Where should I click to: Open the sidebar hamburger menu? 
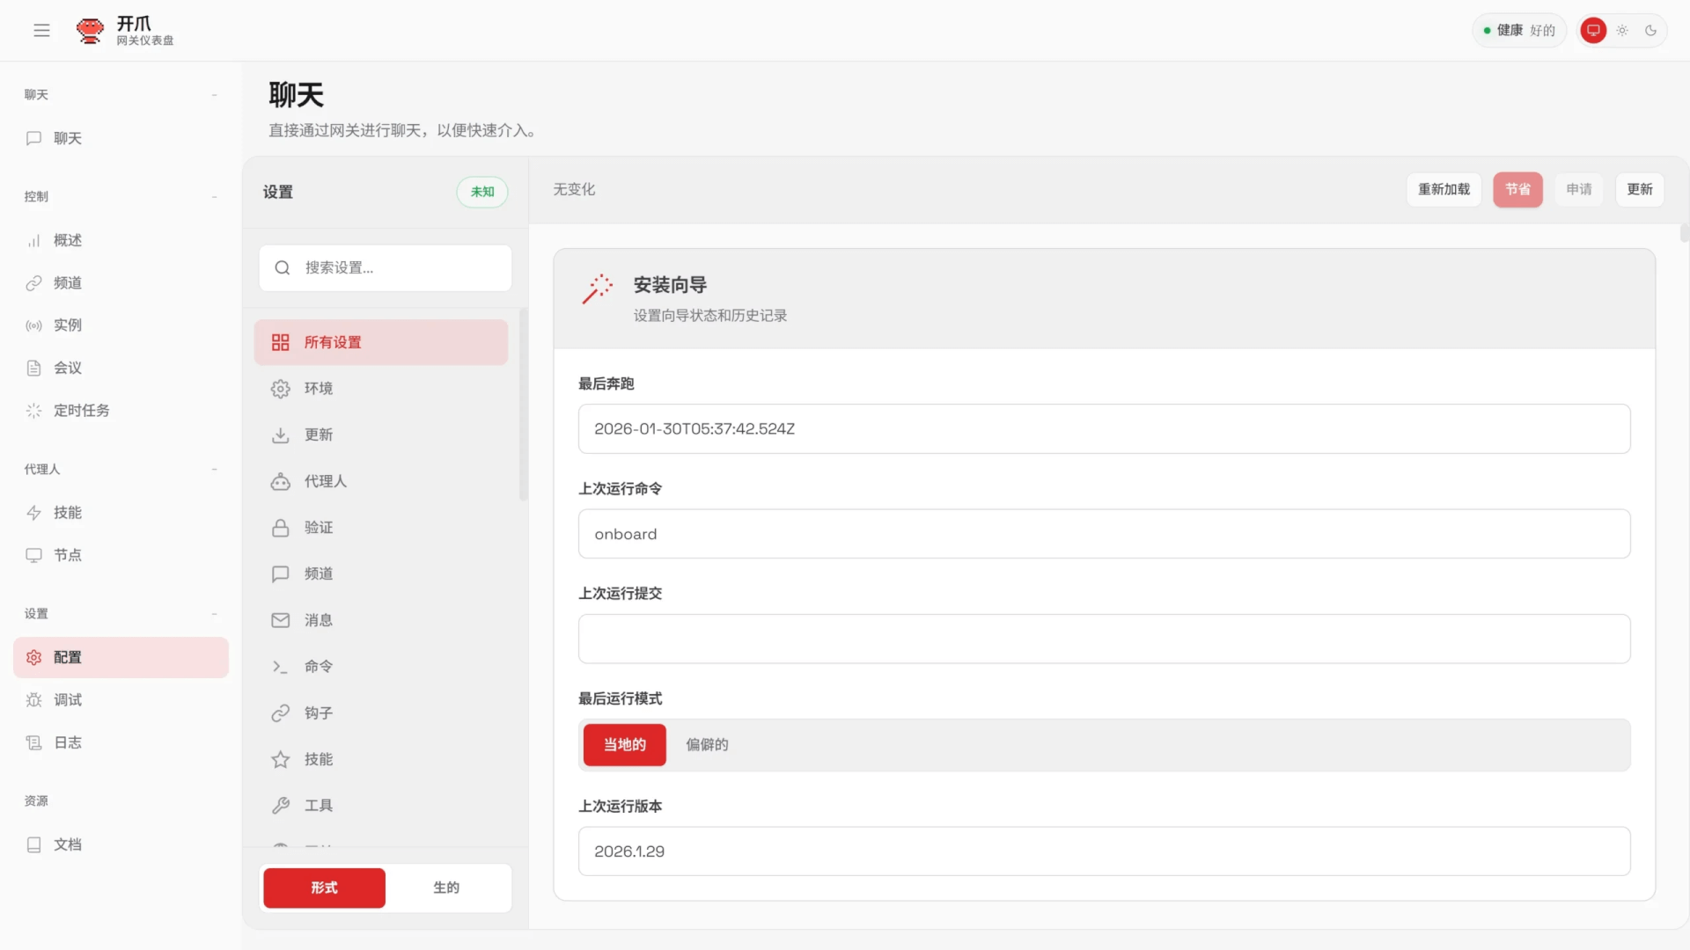[41, 30]
